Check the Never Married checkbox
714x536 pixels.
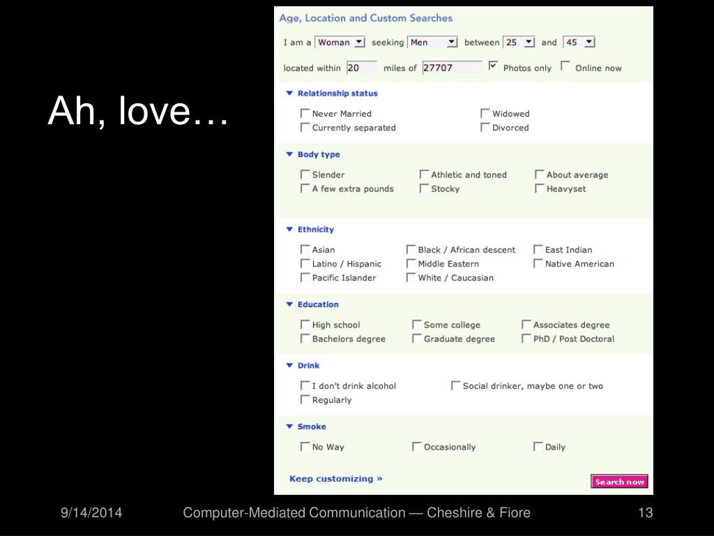305,113
